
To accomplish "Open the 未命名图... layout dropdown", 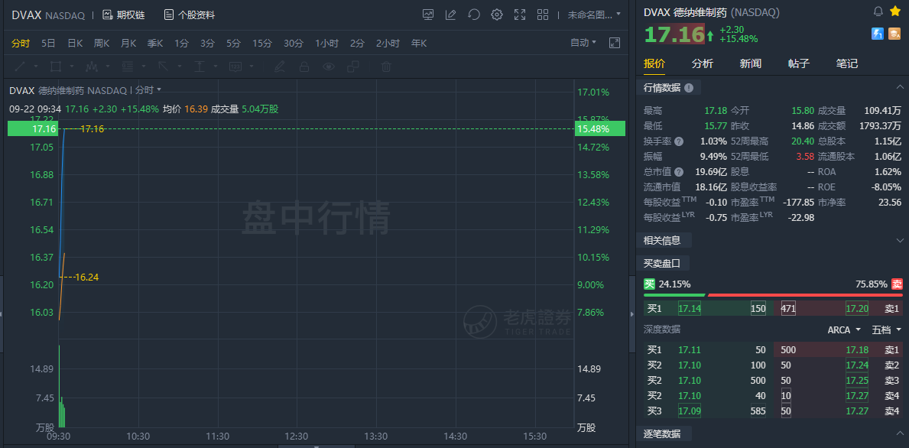I will [x=594, y=15].
